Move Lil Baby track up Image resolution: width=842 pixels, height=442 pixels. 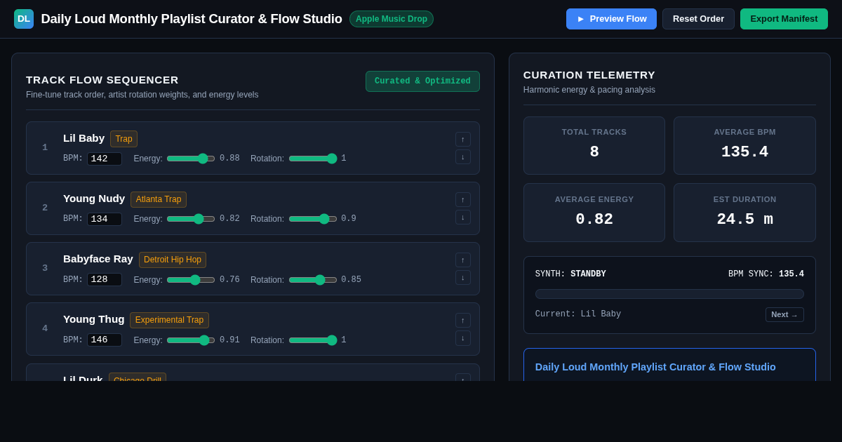point(463,139)
